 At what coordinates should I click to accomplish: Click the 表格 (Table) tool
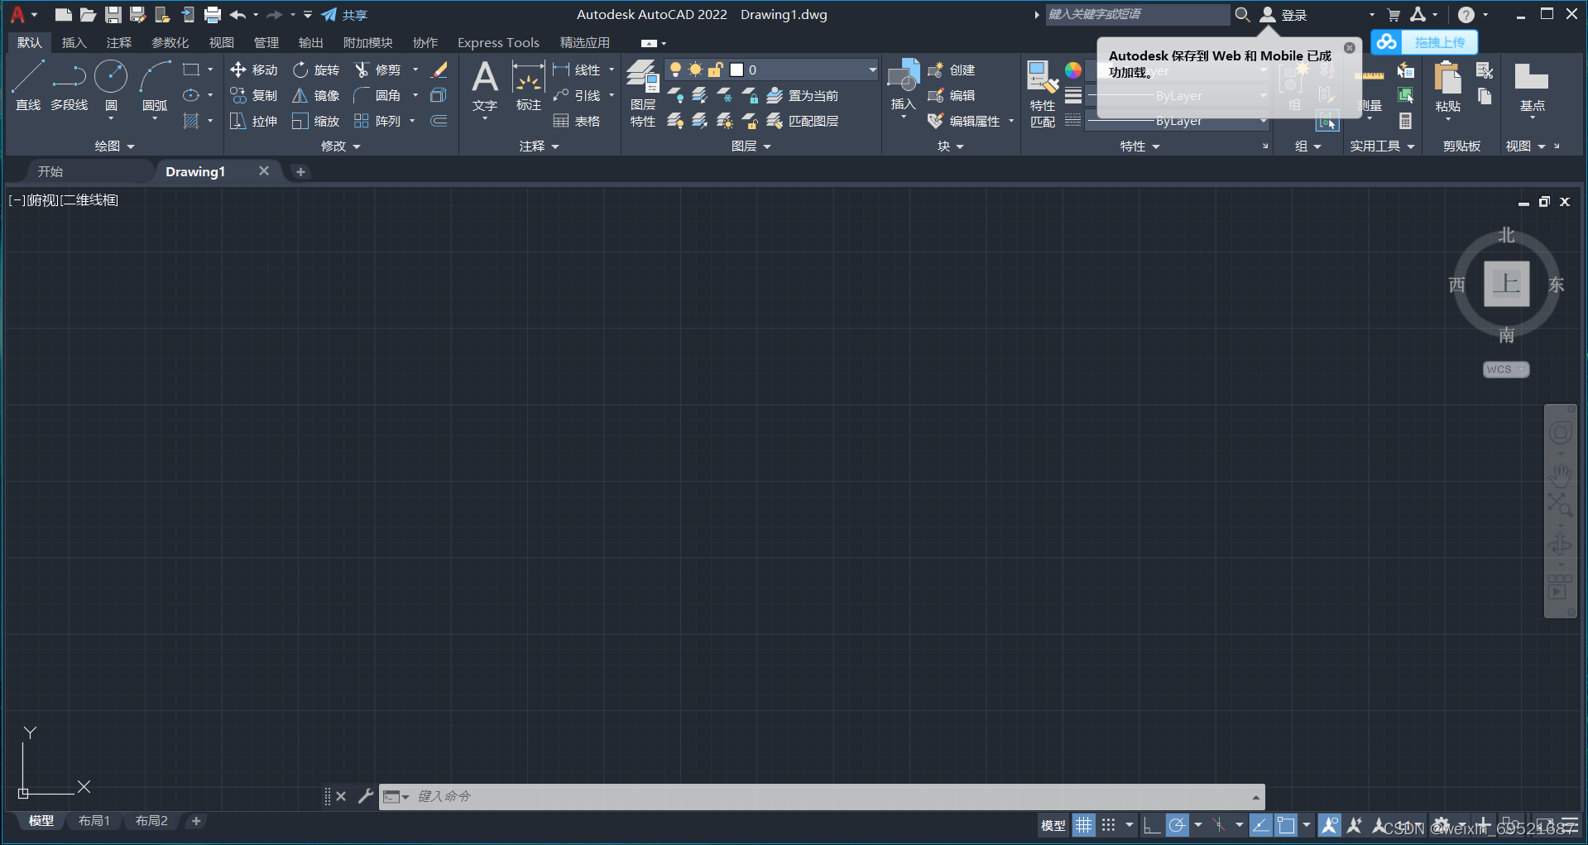(577, 122)
